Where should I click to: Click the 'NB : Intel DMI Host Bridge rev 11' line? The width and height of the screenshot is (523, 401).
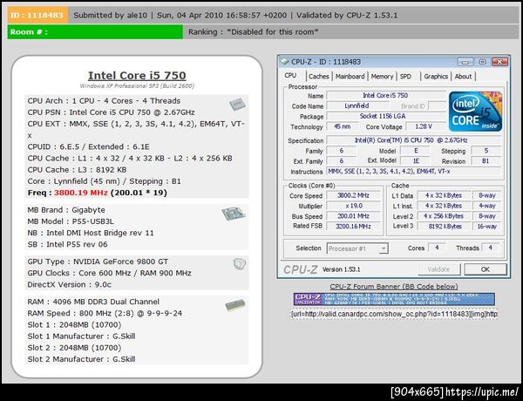[x=91, y=233]
